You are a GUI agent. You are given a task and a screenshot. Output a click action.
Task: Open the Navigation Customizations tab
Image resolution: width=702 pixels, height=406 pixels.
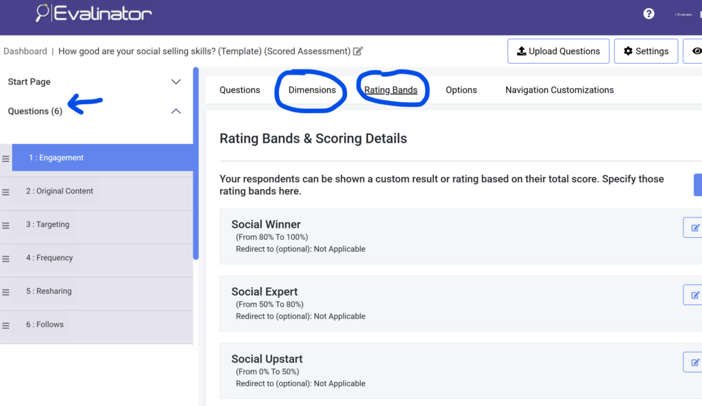click(x=559, y=90)
